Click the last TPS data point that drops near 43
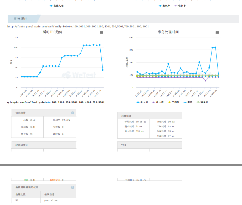 (x=103, y=70)
